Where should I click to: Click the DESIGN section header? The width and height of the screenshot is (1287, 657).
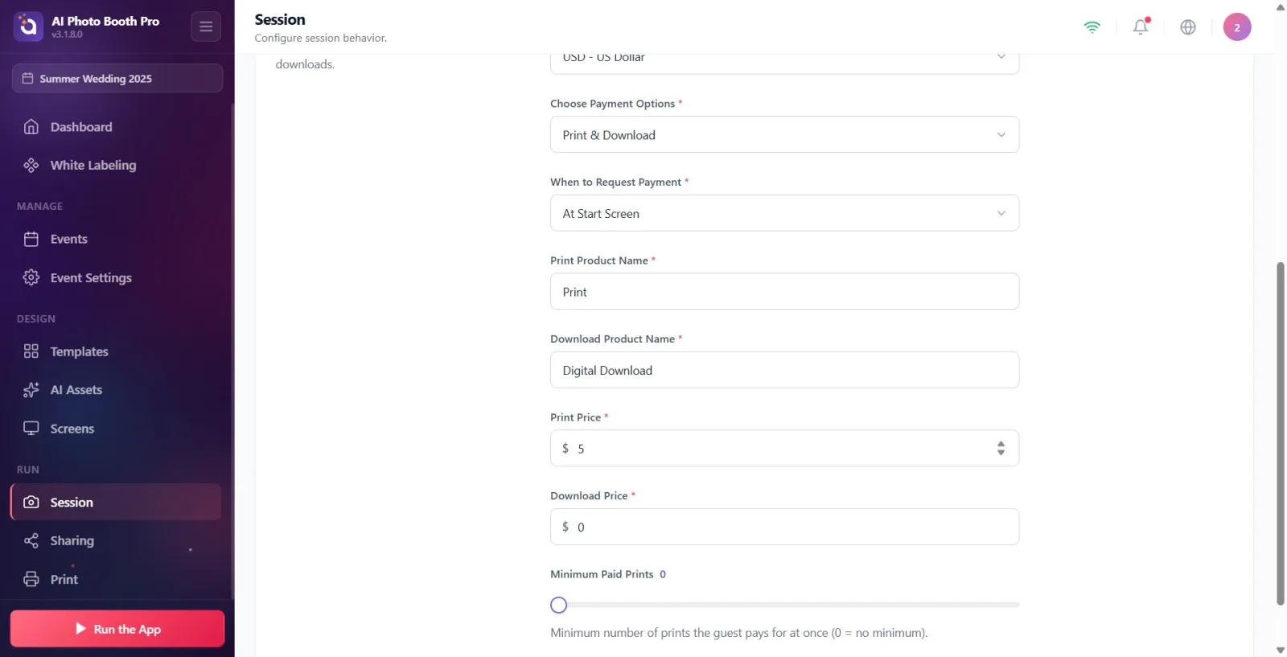coord(36,318)
